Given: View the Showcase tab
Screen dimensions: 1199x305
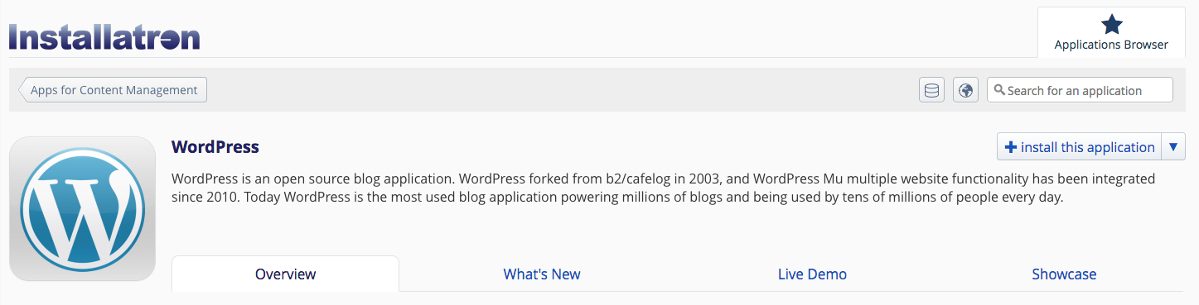Looking at the screenshot, I should [x=1064, y=274].
